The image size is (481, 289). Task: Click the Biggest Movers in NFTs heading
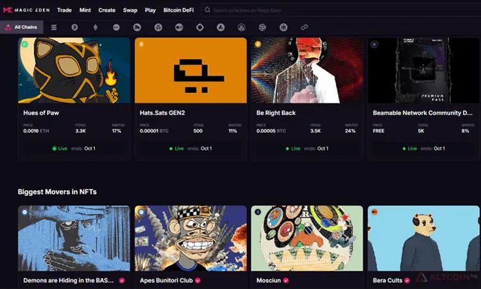(x=57, y=191)
